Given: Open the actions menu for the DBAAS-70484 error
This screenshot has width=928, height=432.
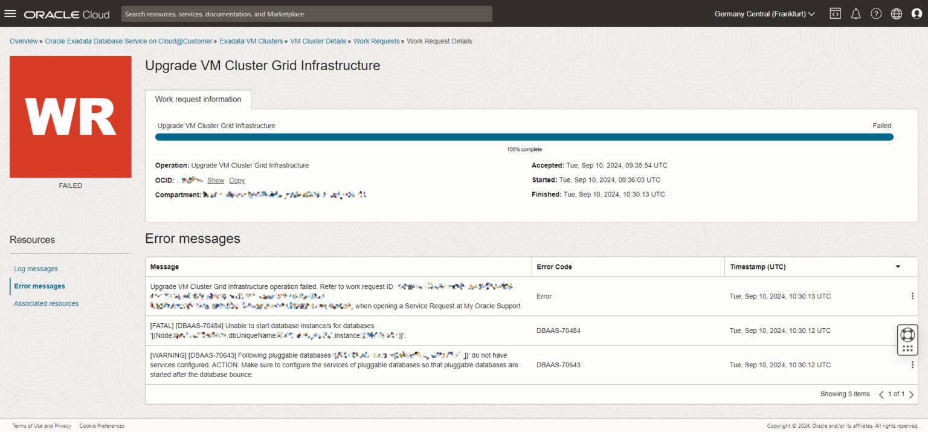Looking at the screenshot, I should click(912, 330).
